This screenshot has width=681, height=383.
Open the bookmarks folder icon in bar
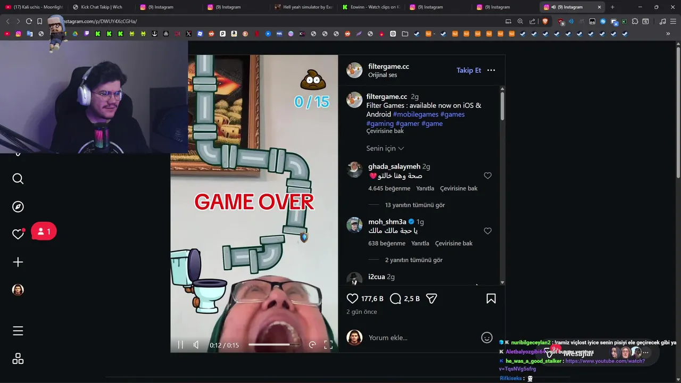(x=405, y=34)
